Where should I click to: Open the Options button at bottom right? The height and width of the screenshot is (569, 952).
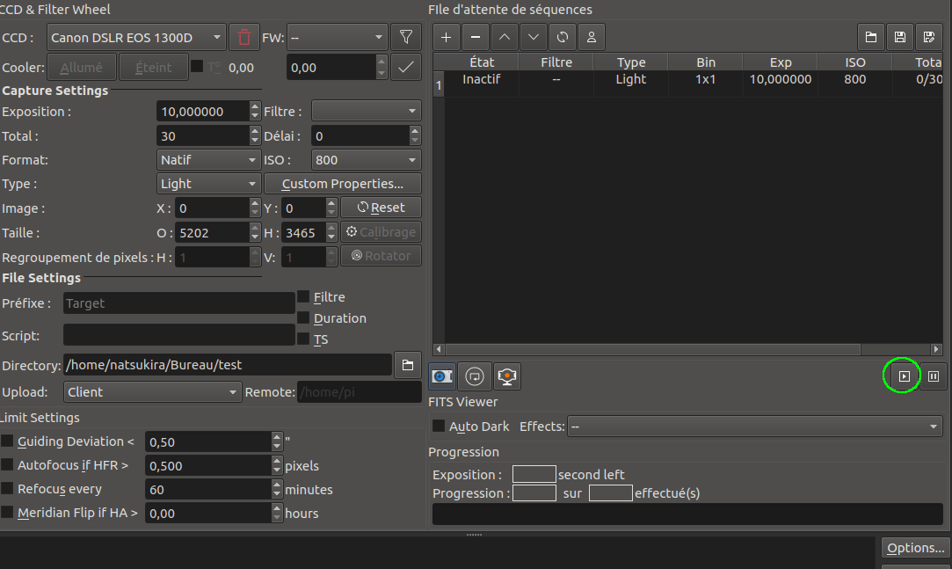pos(915,548)
